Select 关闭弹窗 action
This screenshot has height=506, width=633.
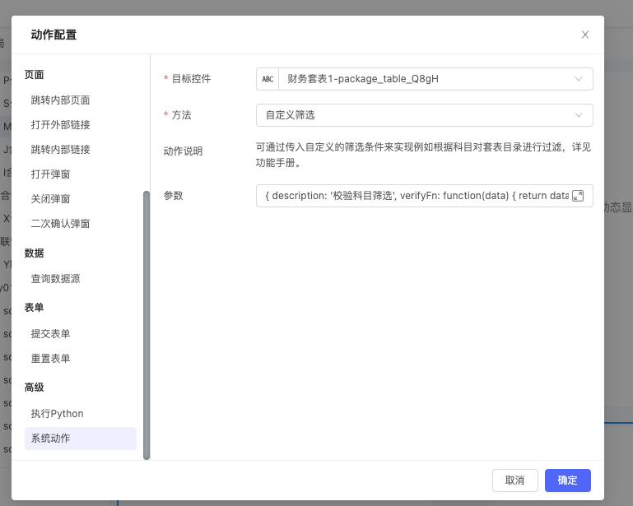(x=51, y=199)
